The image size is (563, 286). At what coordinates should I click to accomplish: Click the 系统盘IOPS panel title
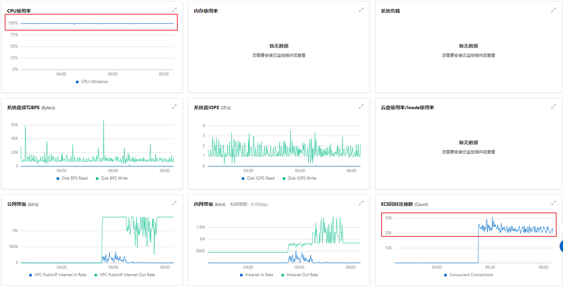(206, 107)
